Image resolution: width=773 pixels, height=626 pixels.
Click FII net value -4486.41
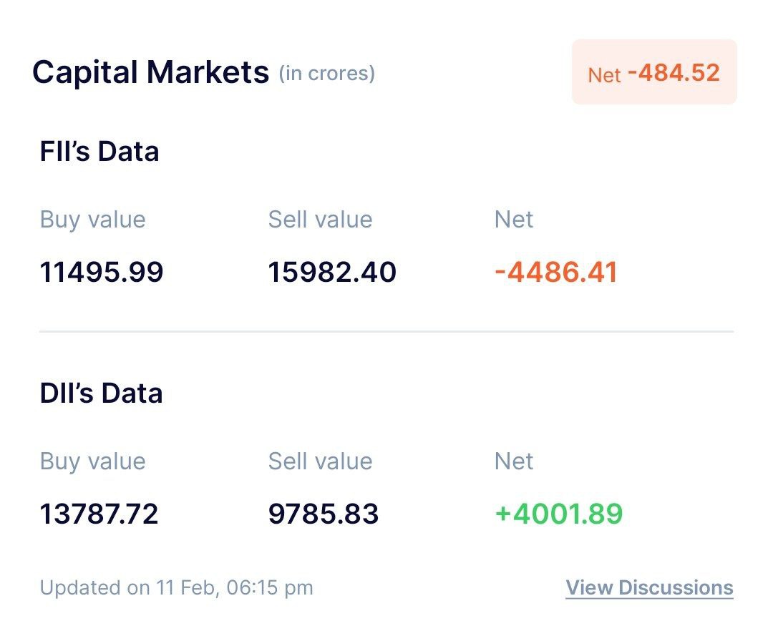coord(555,272)
